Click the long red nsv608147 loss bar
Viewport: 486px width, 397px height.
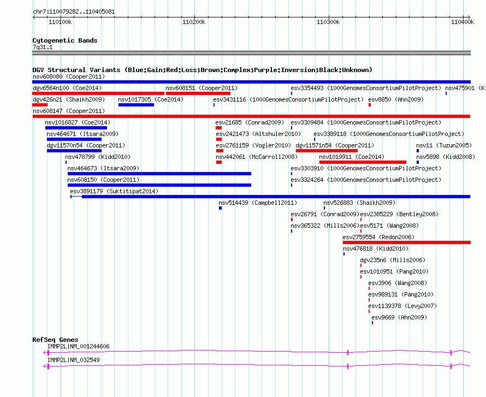tap(251, 116)
